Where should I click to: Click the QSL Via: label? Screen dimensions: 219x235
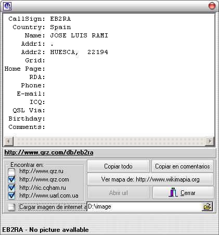(29, 110)
